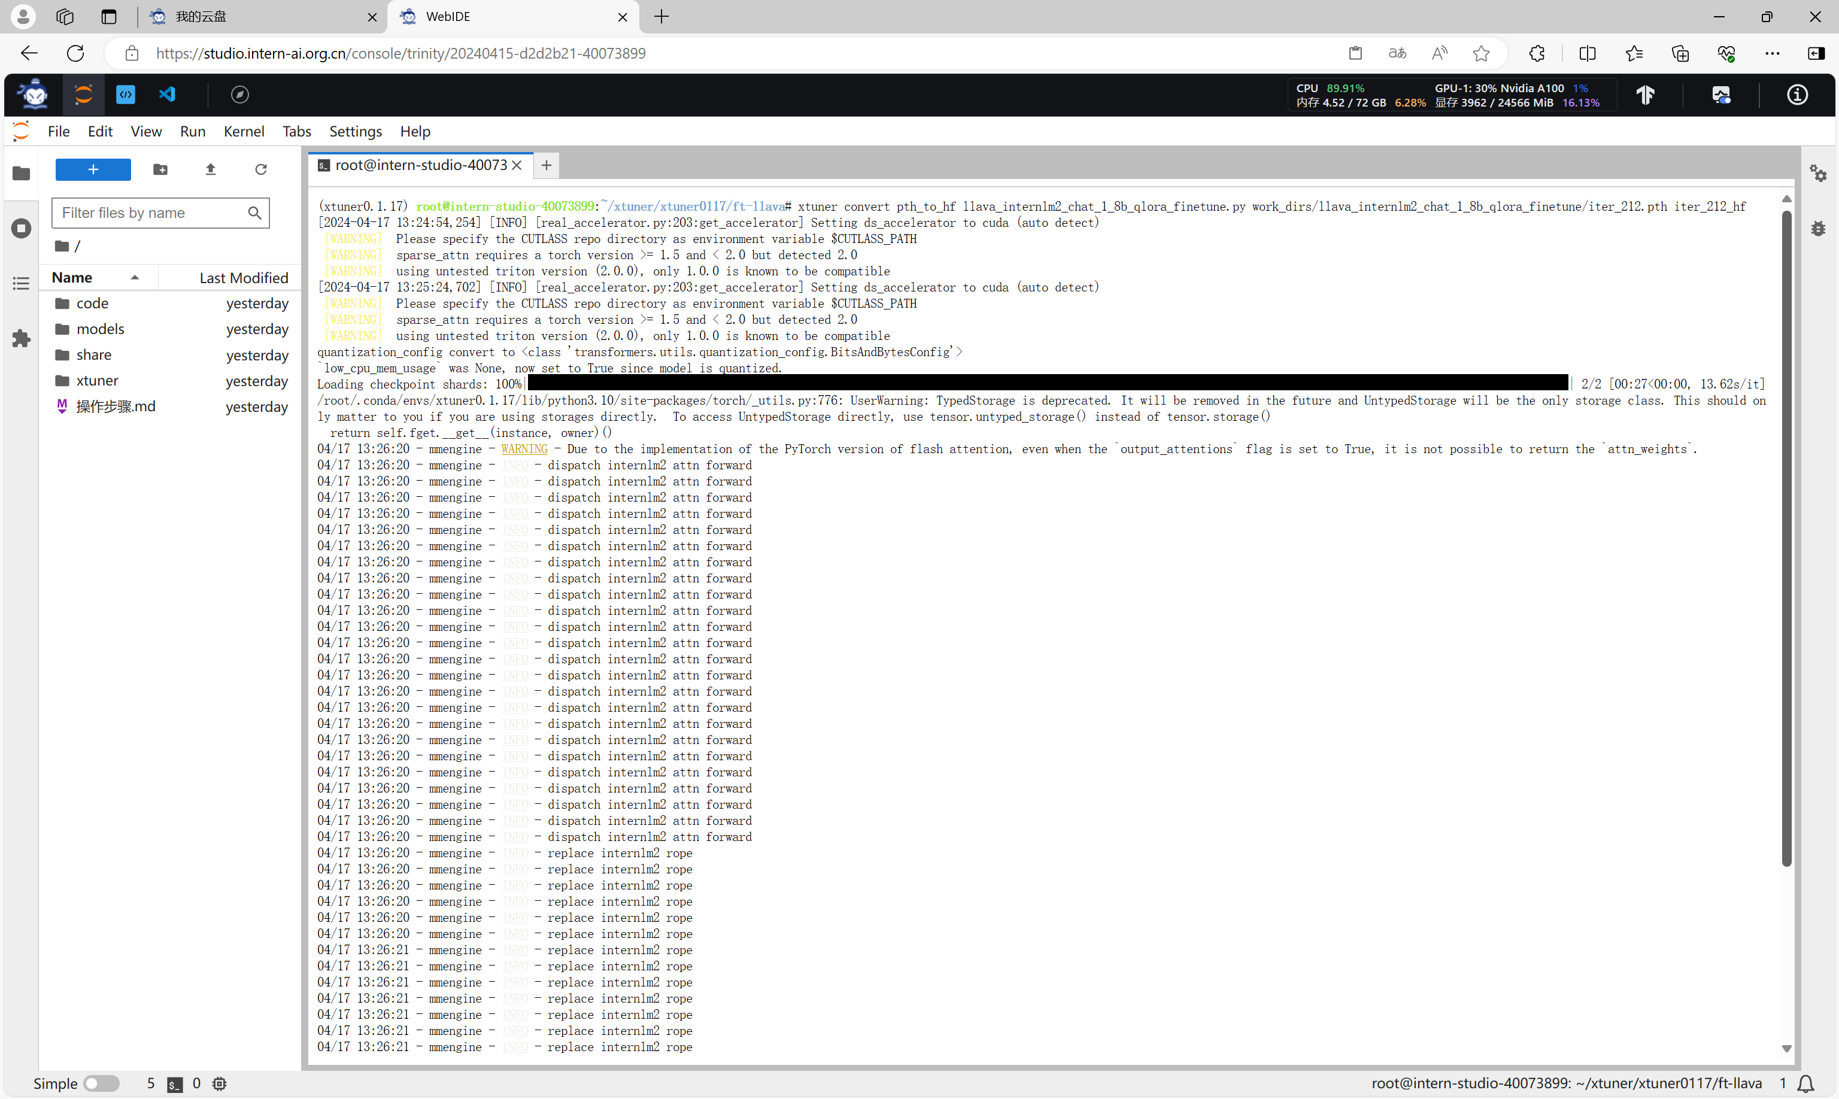Launch the VS Code icon in the top bar

coord(168,94)
